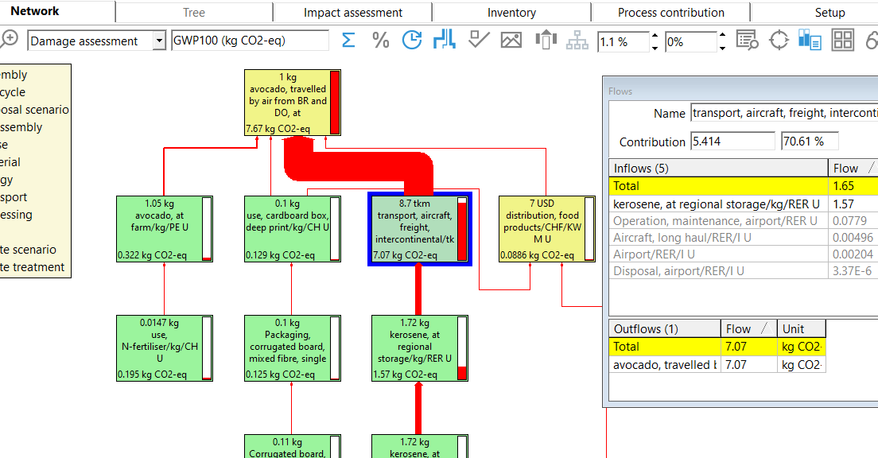Click the picture export icon

(511, 41)
